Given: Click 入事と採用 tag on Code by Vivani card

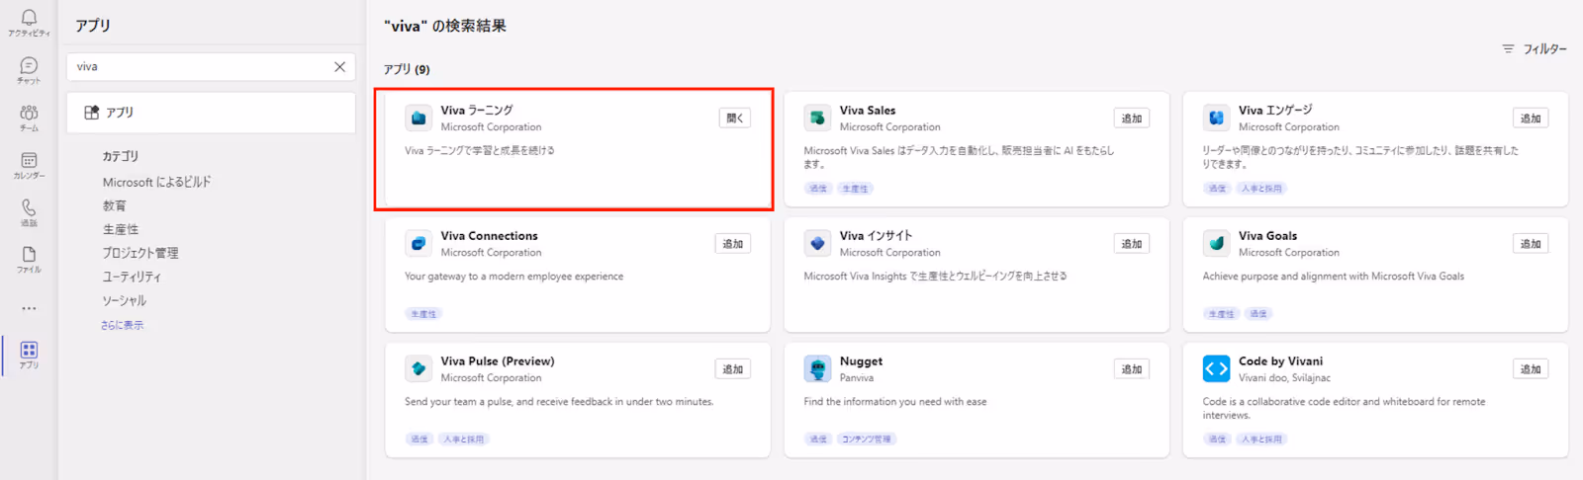Looking at the screenshot, I should [x=1262, y=440].
